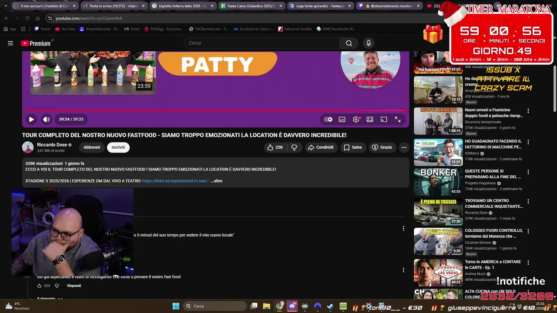Open the 23:59 end-screen video thumbnail
Image resolution: width=557 pixels, height=313 pixels.
[x=93, y=73]
